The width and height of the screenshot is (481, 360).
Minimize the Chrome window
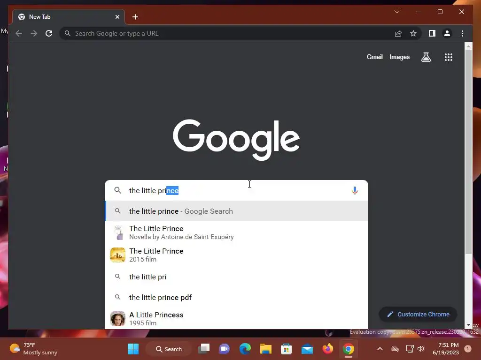419,12
